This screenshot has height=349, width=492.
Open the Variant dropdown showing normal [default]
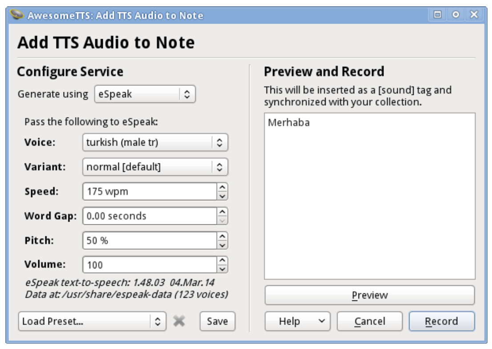tap(155, 167)
